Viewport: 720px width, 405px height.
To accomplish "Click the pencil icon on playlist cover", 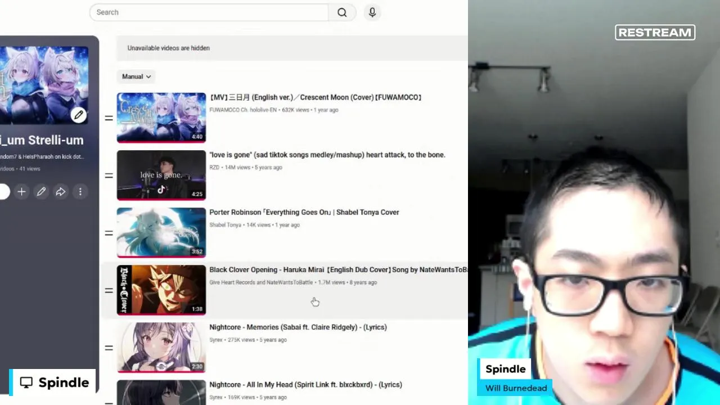I will point(79,115).
